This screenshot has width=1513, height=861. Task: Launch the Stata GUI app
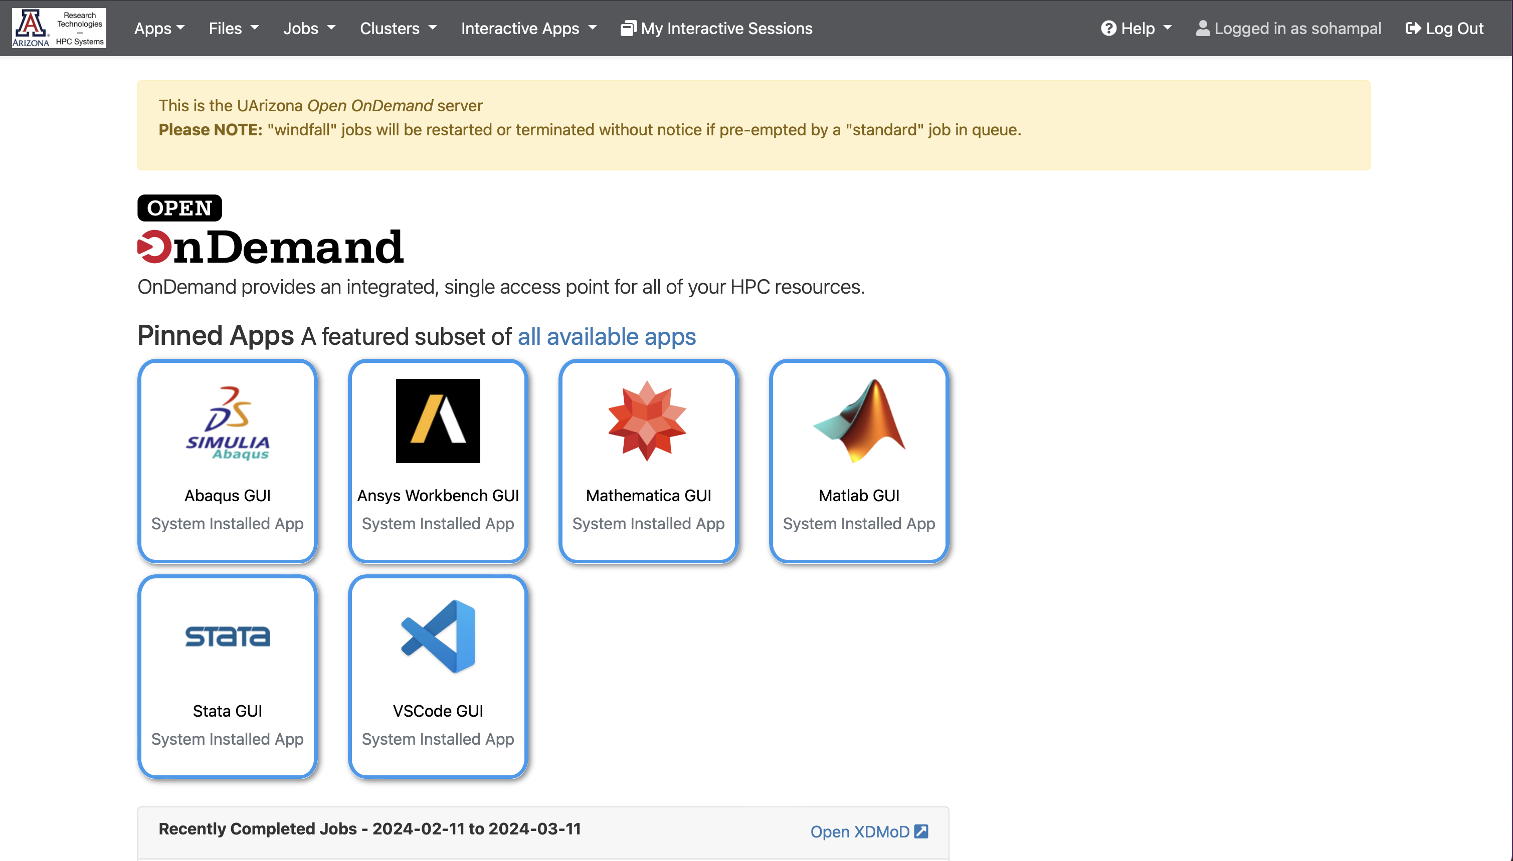[x=227, y=677]
